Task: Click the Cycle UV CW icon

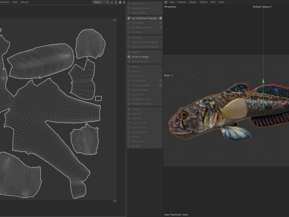Action: point(129,128)
